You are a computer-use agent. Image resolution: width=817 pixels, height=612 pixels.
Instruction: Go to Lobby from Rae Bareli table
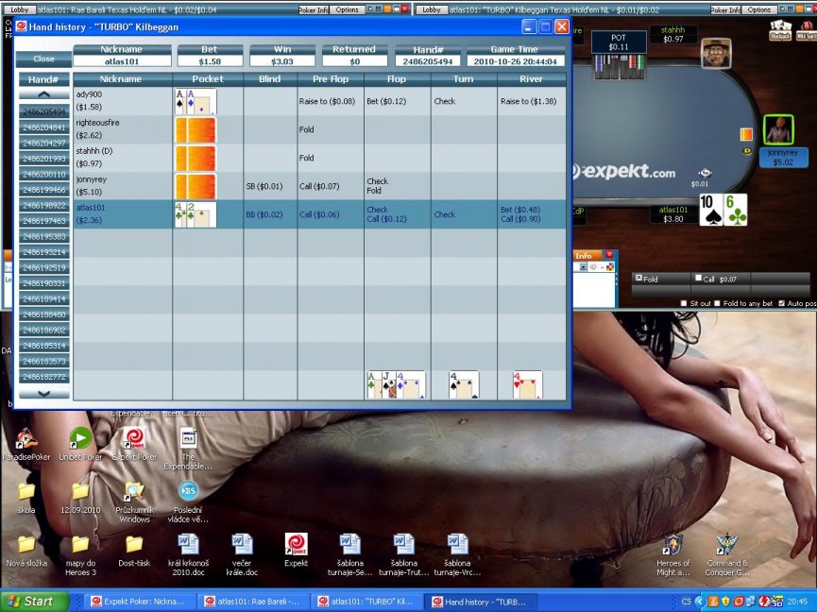click(19, 9)
